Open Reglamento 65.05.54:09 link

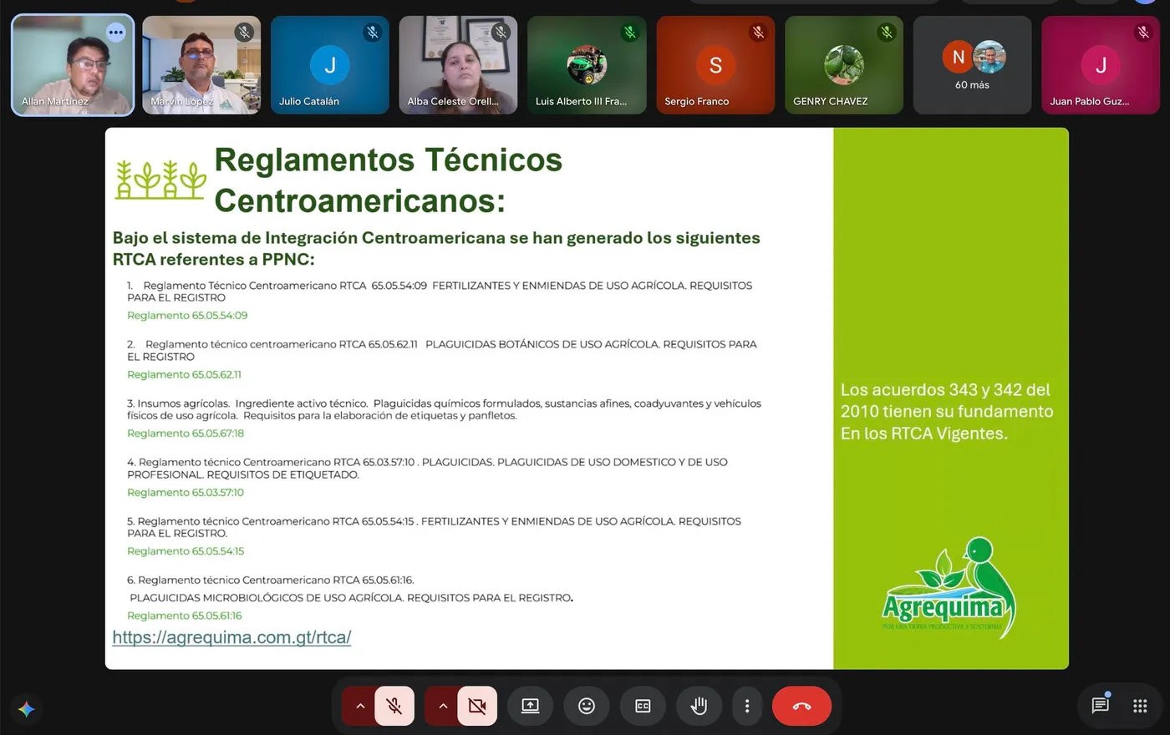pyautogui.click(x=187, y=316)
